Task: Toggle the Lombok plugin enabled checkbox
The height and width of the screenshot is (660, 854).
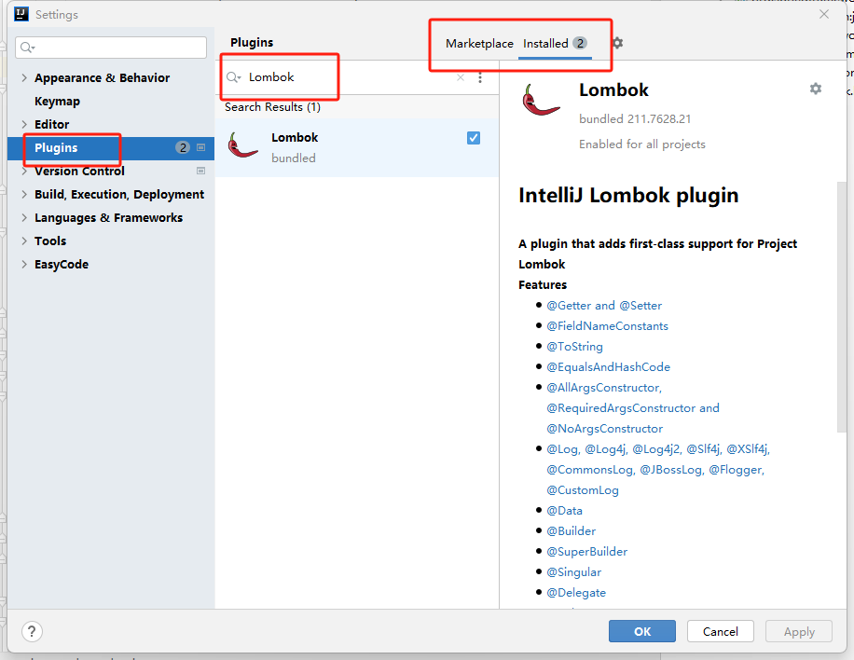Action: (474, 138)
